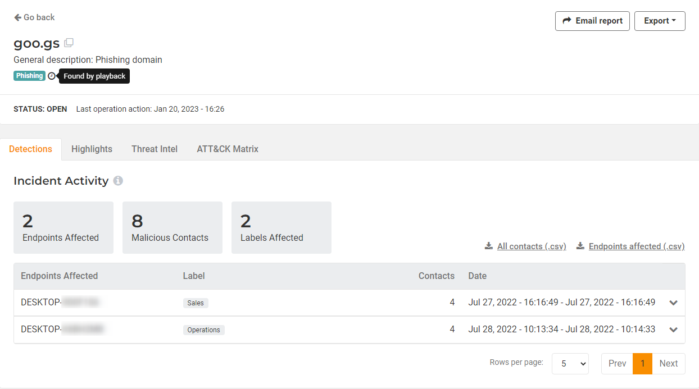Click the Incident Activity info icon
Image resolution: width=699 pixels, height=389 pixels.
click(x=118, y=181)
